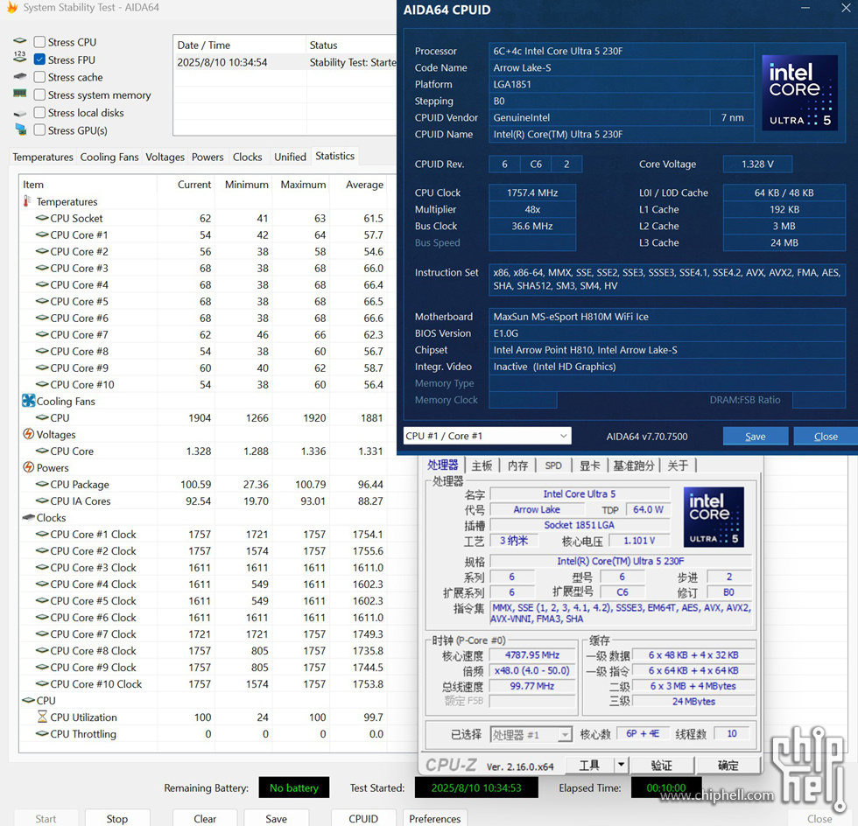Click the CPU fan row icon
The height and width of the screenshot is (826, 858).
pos(42,417)
